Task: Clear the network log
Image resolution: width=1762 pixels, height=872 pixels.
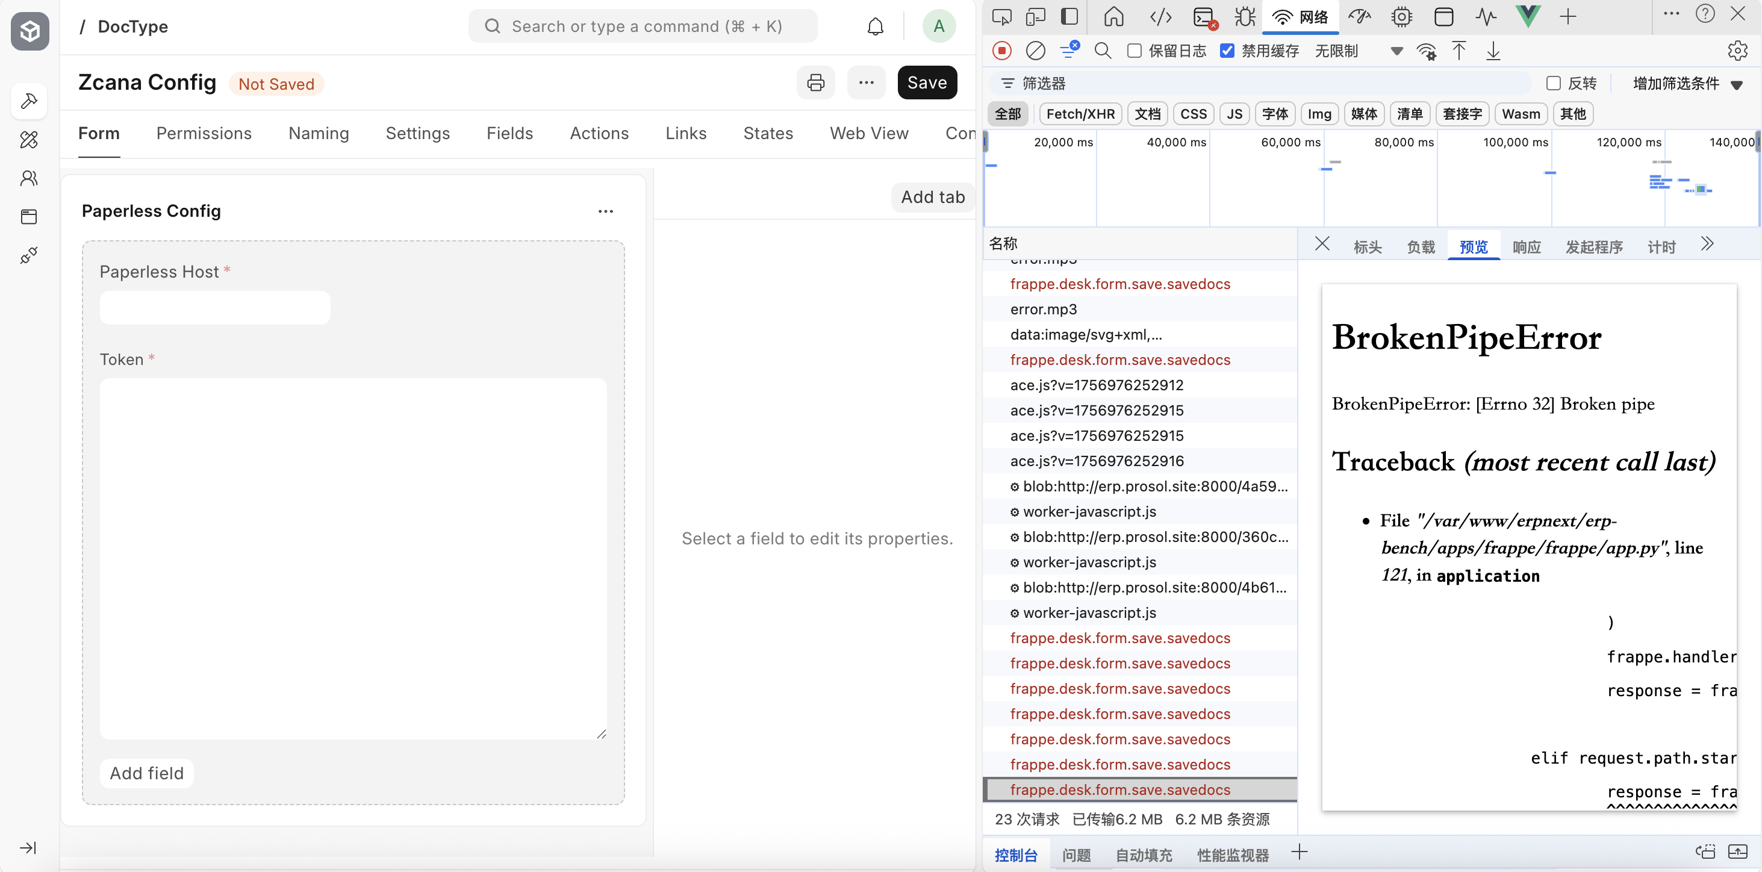Action: point(1035,51)
